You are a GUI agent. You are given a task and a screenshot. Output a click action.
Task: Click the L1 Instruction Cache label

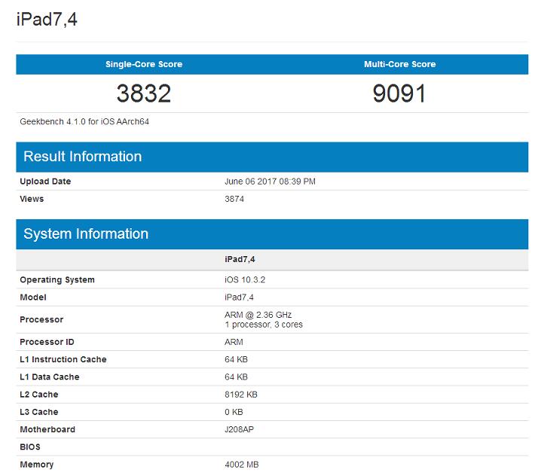click(x=63, y=359)
